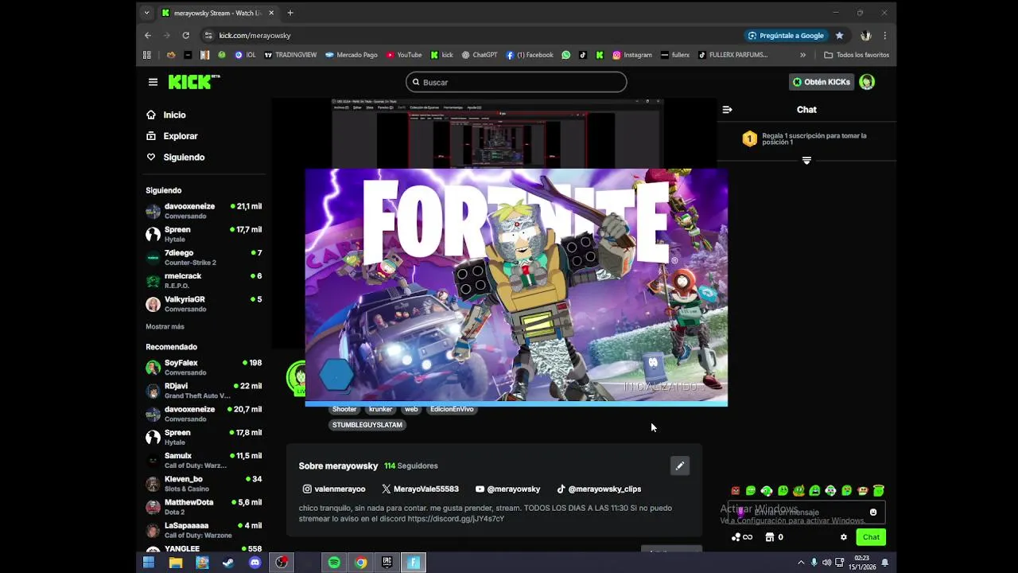
Task: Click the STUMBLEGUYSLATAM tag
Action: 367,425
